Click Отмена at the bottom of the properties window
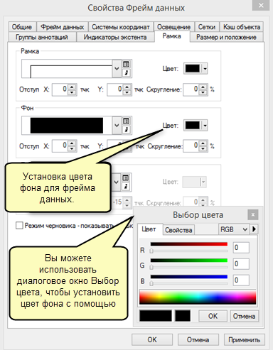Image resolution: width=273 pixels, height=350 pixels. tap(198, 340)
